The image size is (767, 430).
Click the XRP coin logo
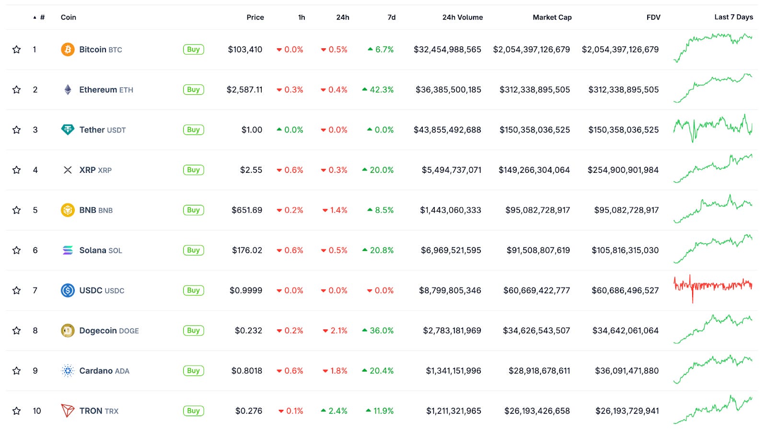click(68, 170)
